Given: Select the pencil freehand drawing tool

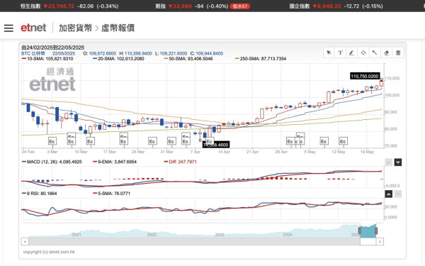Looking at the screenshot, I should pos(351,52).
